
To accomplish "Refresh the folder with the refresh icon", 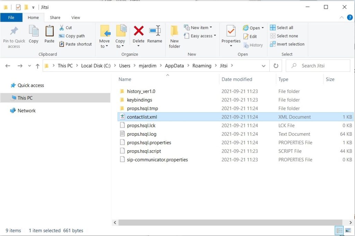I will (276, 65).
